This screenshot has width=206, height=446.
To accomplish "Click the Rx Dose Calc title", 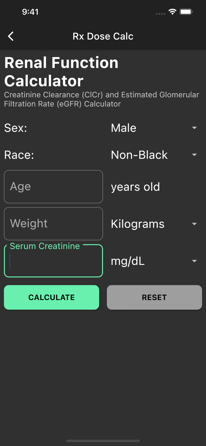I will coord(103,36).
